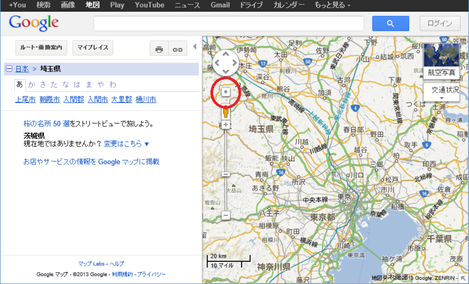Click the blue search magnifier button

(390, 23)
